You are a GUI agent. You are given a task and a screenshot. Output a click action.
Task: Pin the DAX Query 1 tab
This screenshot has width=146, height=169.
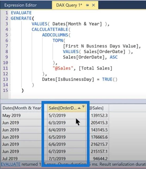pyautogui.click(x=87, y=5)
